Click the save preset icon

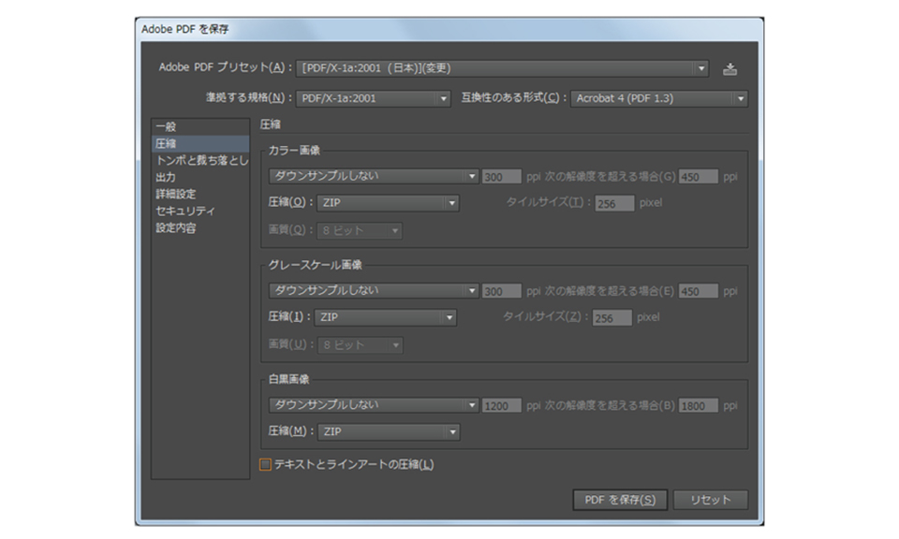[730, 68]
